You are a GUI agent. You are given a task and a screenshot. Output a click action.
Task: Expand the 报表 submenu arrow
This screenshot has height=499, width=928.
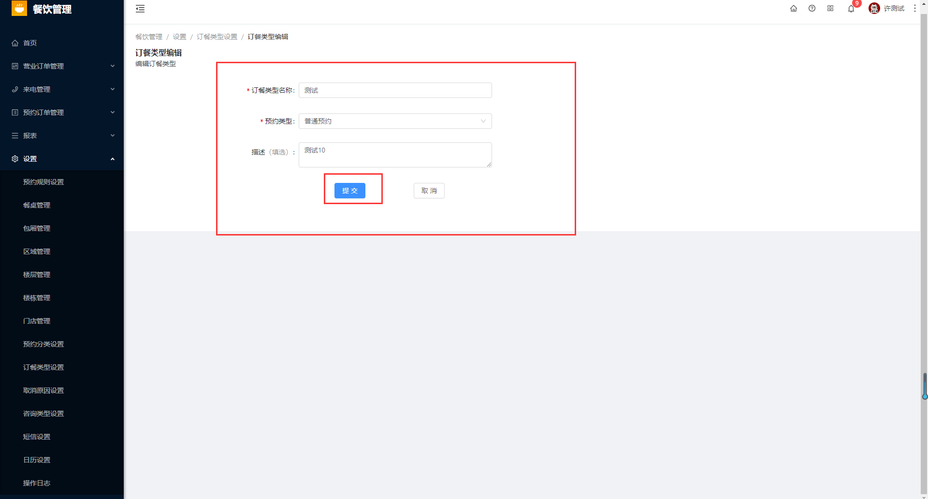click(113, 136)
